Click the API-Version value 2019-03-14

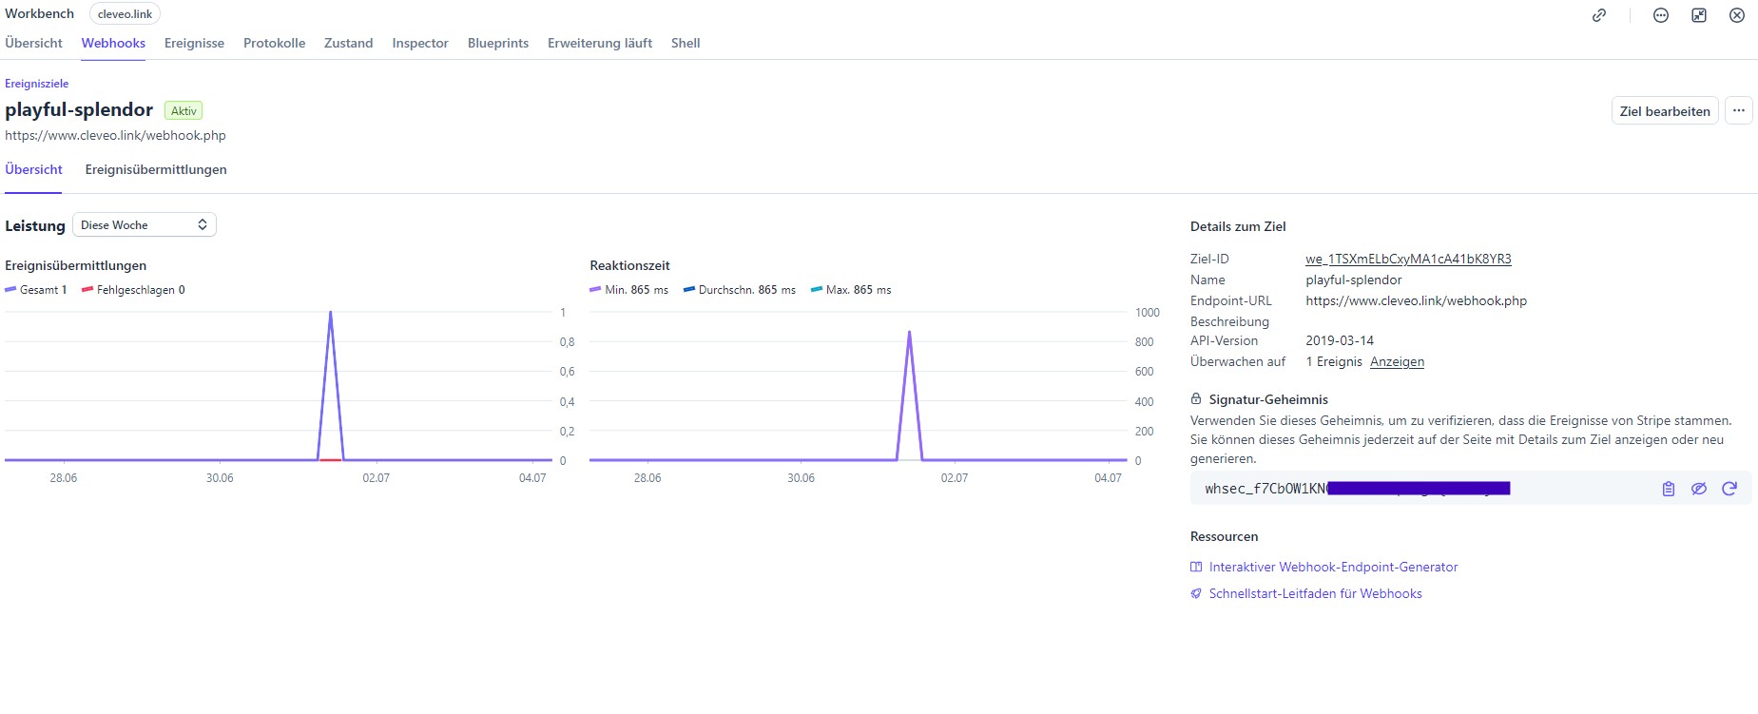[1340, 340]
